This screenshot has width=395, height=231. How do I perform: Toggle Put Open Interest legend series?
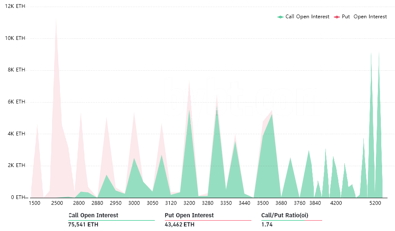tap(360, 17)
